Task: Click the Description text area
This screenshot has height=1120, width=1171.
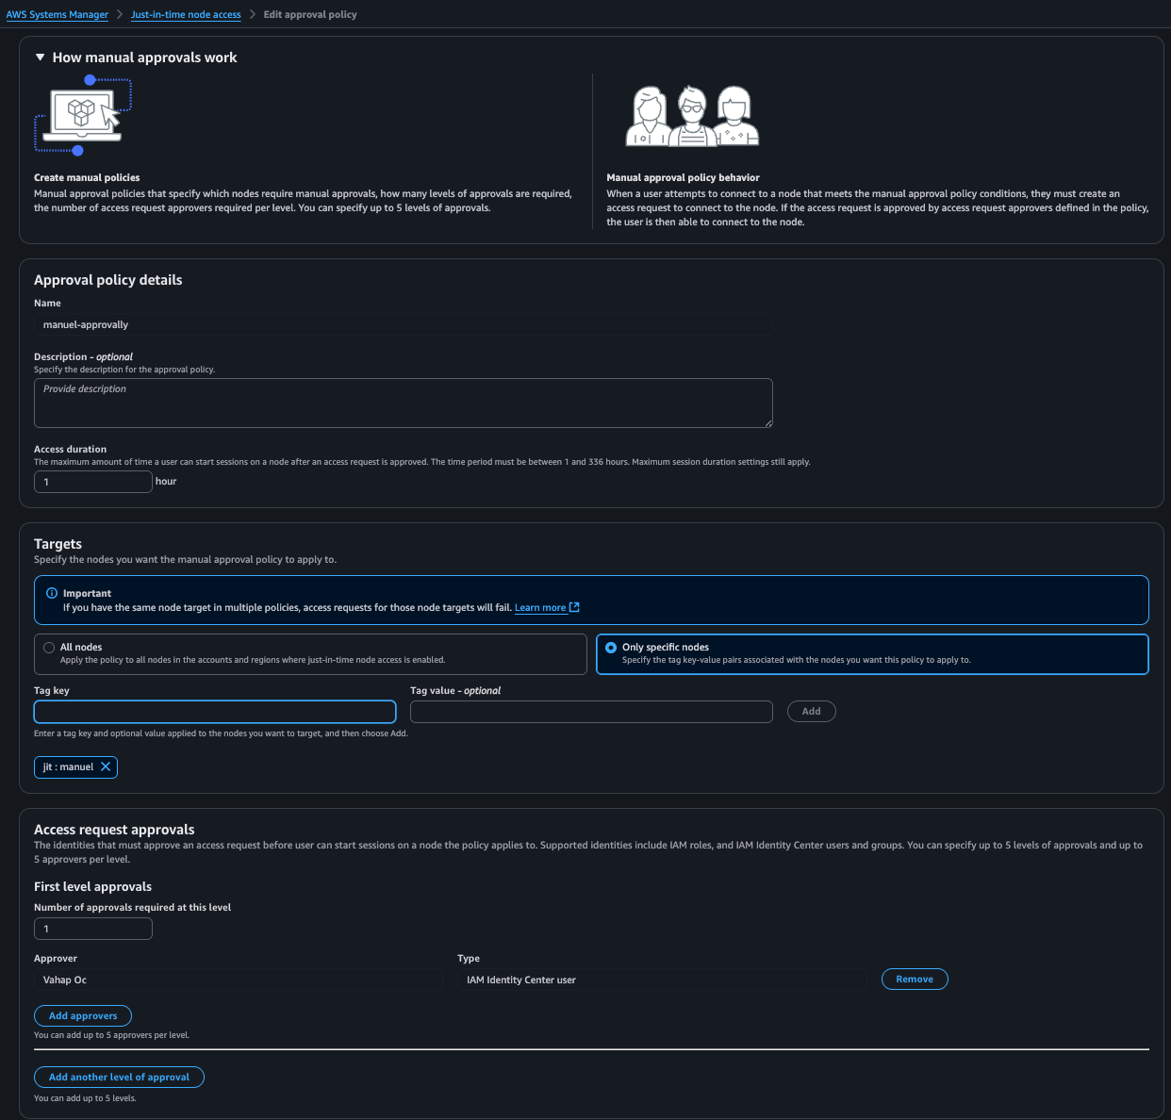Action: click(403, 403)
